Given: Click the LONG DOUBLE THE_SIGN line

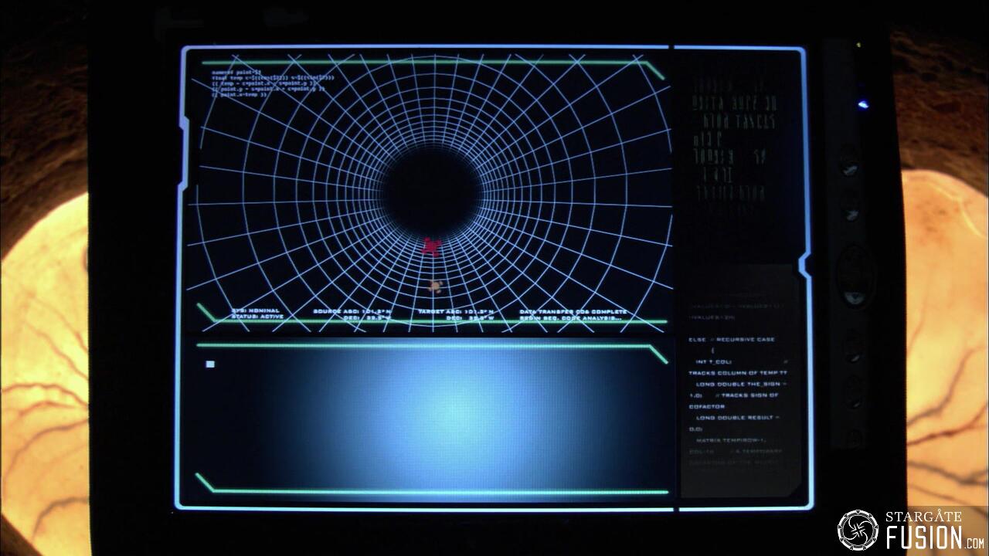Looking at the screenshot, I should click(741, 384).
